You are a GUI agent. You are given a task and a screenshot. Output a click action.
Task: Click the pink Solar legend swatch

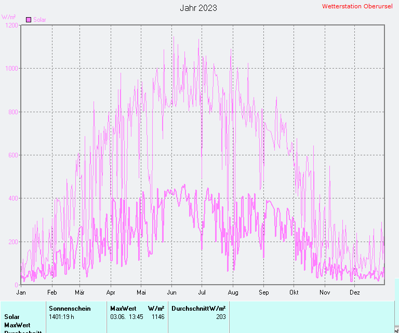coord(29,20)
